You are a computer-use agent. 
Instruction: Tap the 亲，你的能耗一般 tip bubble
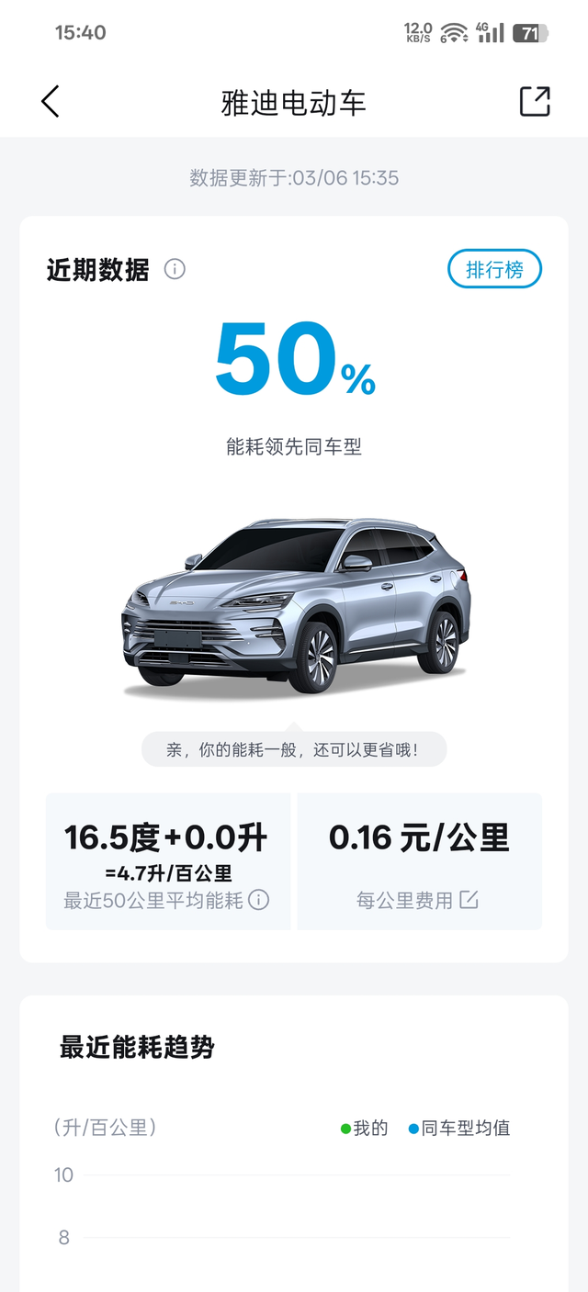(294, 749)
